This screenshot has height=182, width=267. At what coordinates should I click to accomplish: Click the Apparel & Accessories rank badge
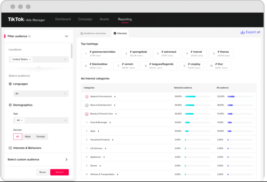pos(87,97)
